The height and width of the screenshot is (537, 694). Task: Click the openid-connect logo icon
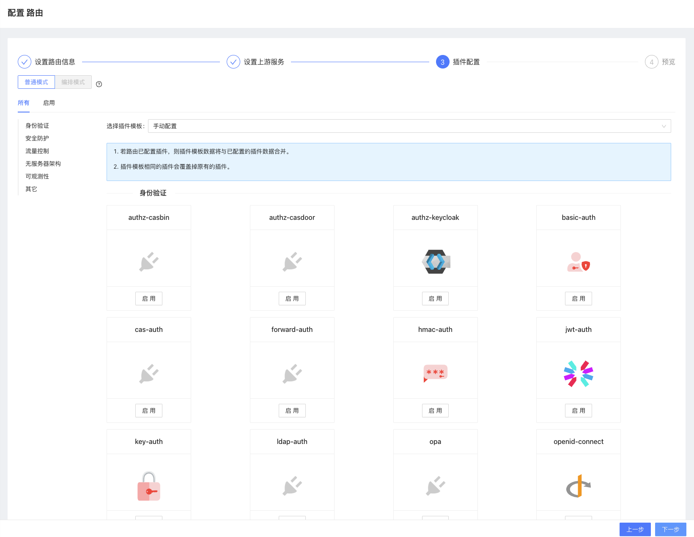(x=578, y=486)
